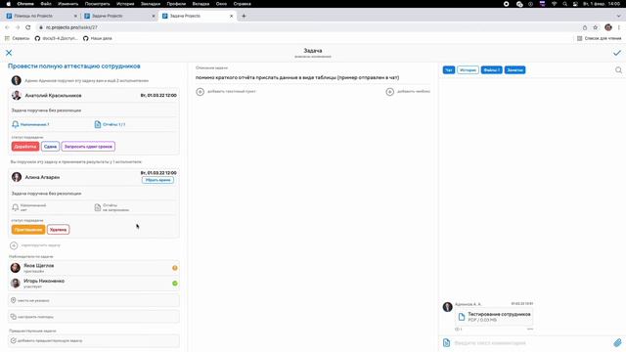Screen dimensions: 626x352
Task: Click the browser reload icon
Action: [x=28, y=27]
